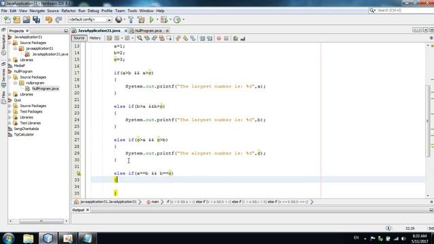434x244 pixels.
Task: Click the Stop Macro Recording icon
Action: [x=226, y=39]
